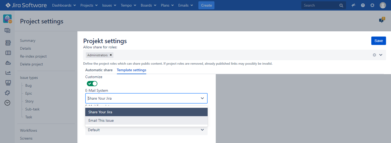Collapse the E-Mail System dropdown arrow
Screen dimensions: 391x143
[x=202, y=98]
